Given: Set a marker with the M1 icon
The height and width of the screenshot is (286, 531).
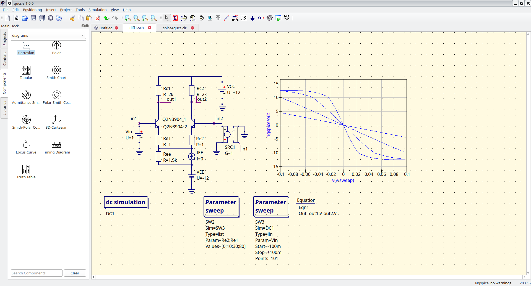Looking at the screenshot, I should pos(287,18).
